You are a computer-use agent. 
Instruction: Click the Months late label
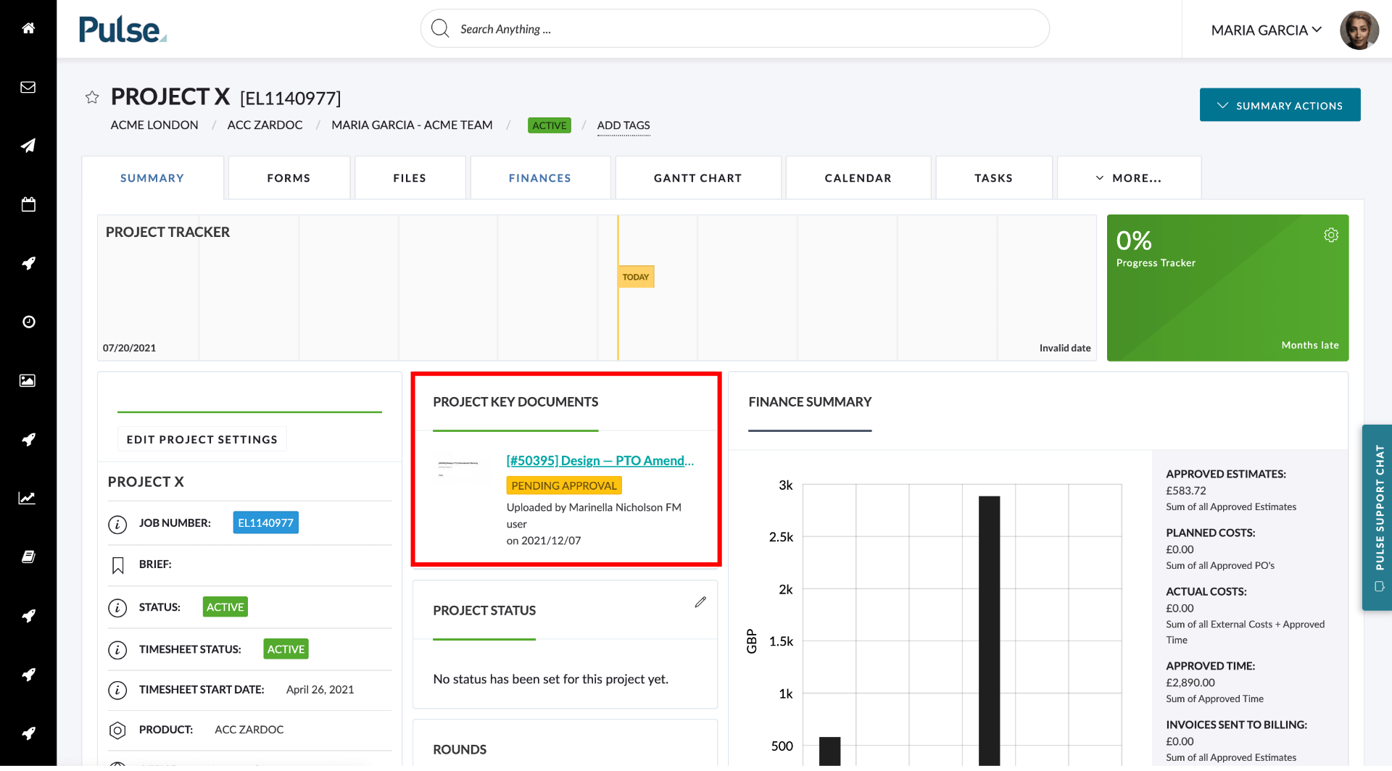(1310, 346)
